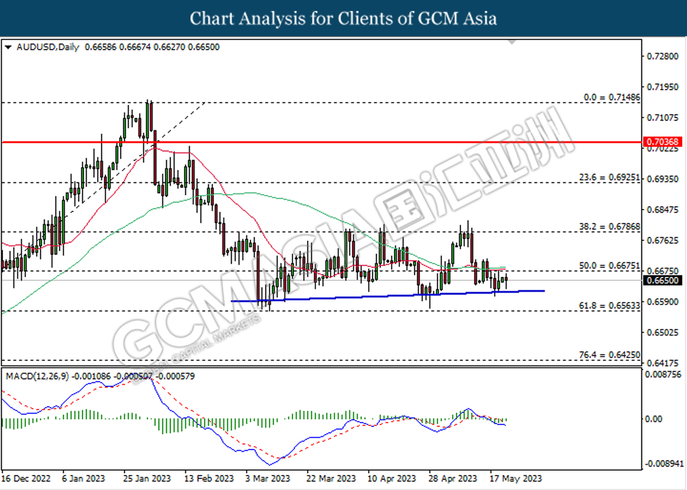This screenshot has height=490, width=687.
Task: Click the Fibonacci label 61.8 = 0.65633
Action: tap(610, 306)
